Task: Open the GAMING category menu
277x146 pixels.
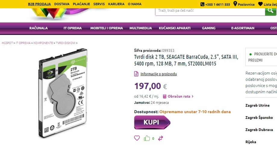Action: click(209, 28)
